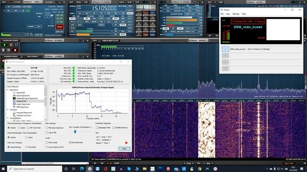Open File menu in Dream window

tap(222, 14)
